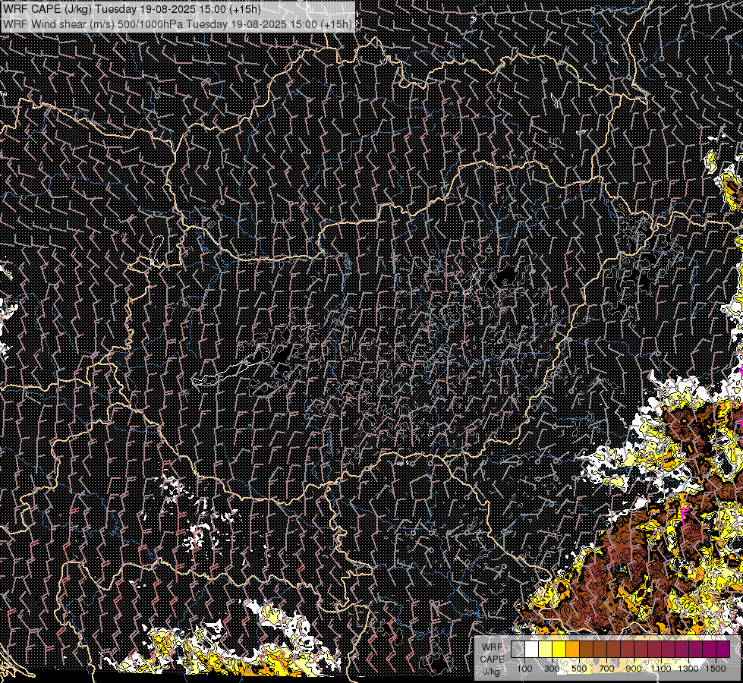The width and height of the screenshot is (743, 683).
Task: Click the legend value 500
Action: point(579,669)
